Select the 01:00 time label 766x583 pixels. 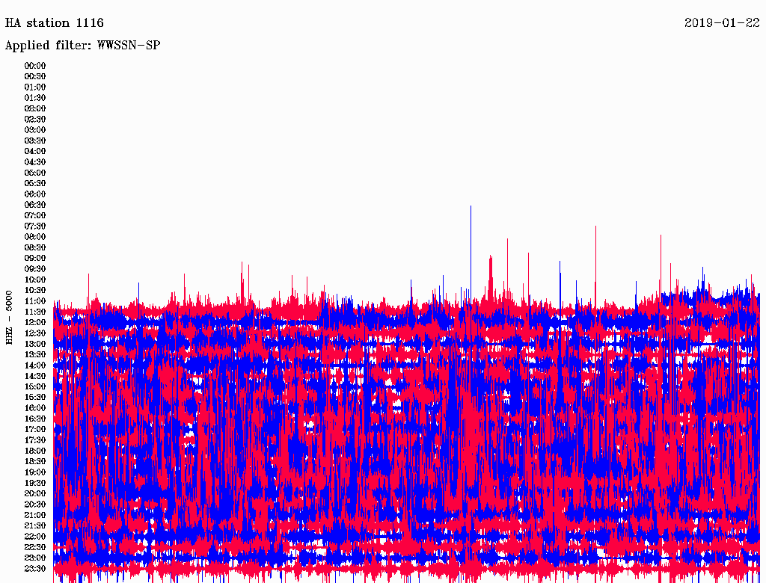(x=35, y=87)
